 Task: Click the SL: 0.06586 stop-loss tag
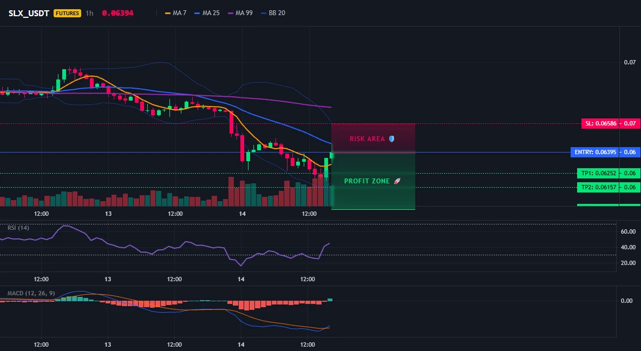pyautogui.click(x=600, y=123)
